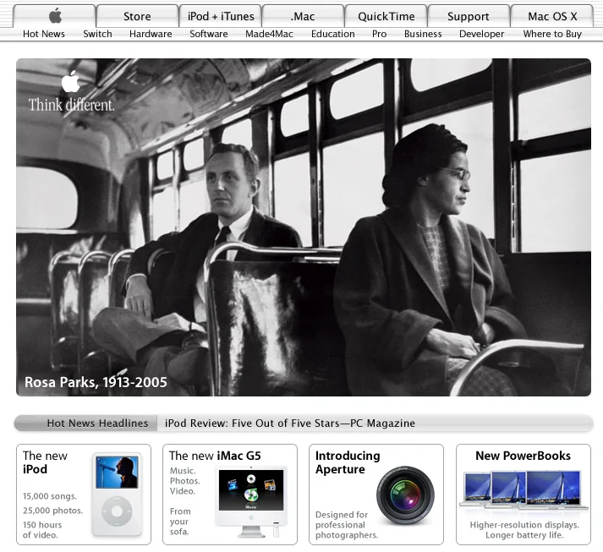Click the Hot News Headlines label
The image size is (603, 552).
point(97,424)
